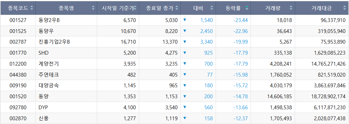Screen dimensions: 349x124
Task: Click the 등락률 column header label
Action: 233,8
